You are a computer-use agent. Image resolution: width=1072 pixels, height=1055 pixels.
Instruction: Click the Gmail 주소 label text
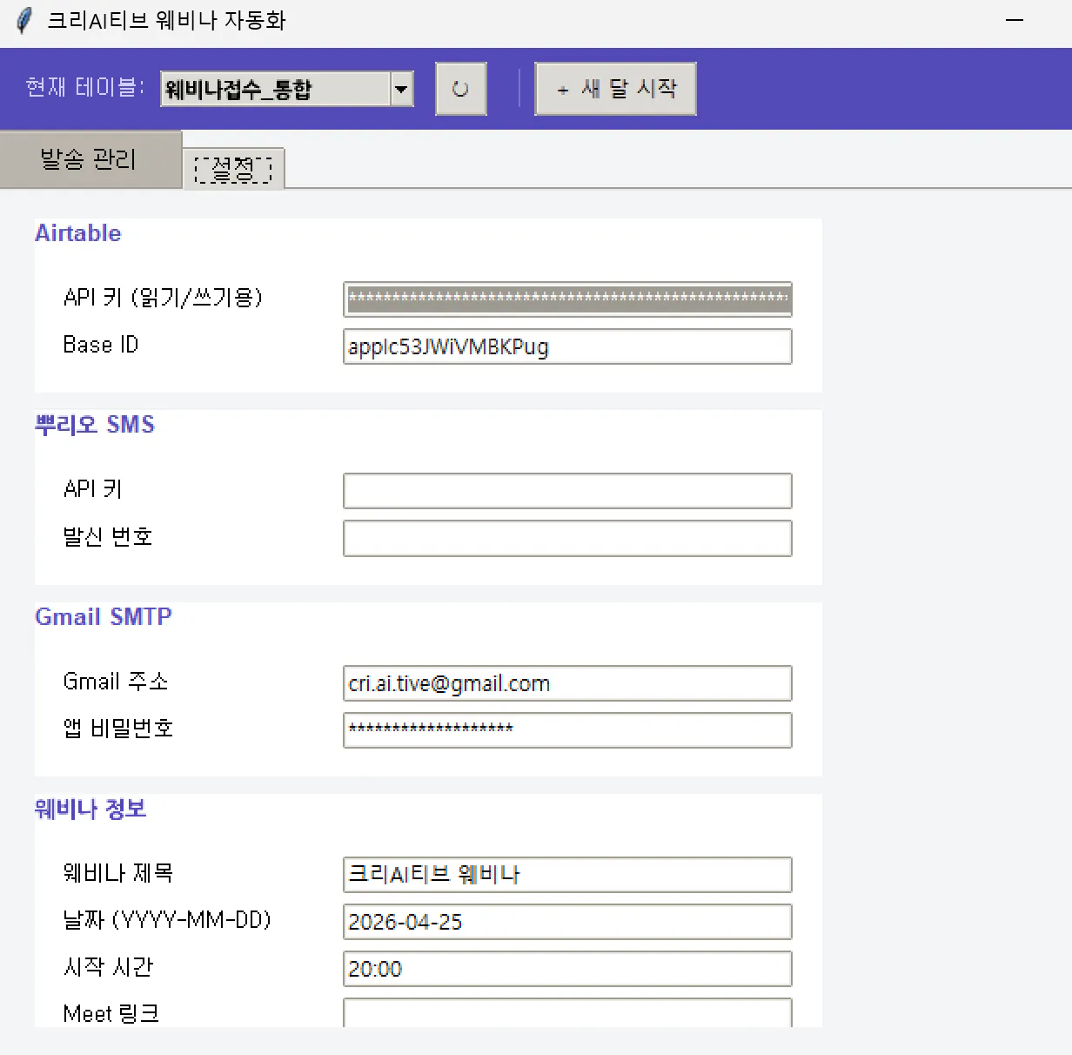116,682
